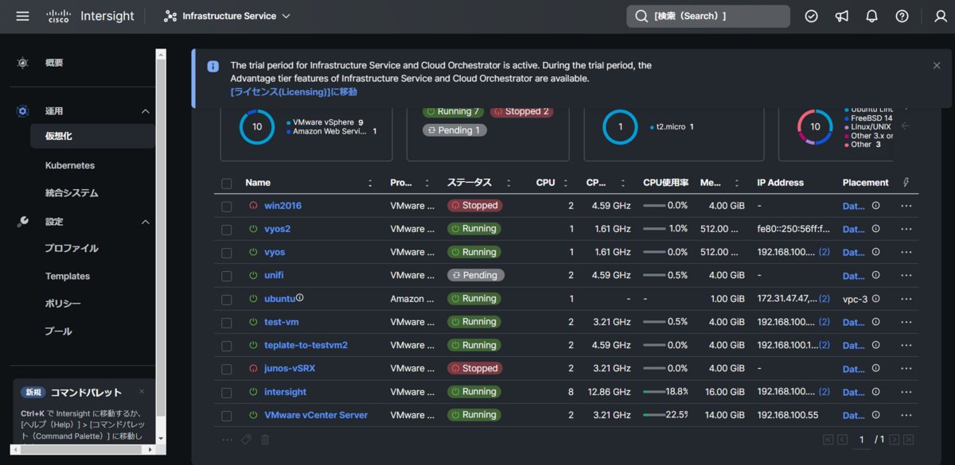Click power icon of junos-vSRX row
Screen dimensions: 955x465
click(253, 369)
